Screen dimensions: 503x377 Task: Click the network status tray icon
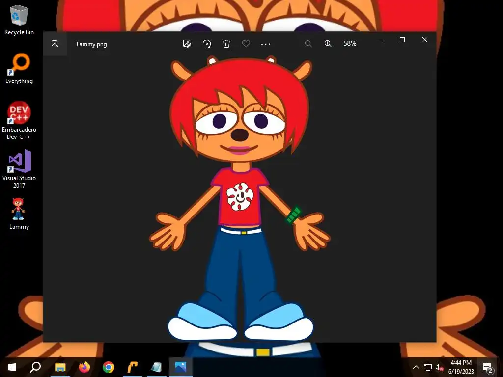428,367
